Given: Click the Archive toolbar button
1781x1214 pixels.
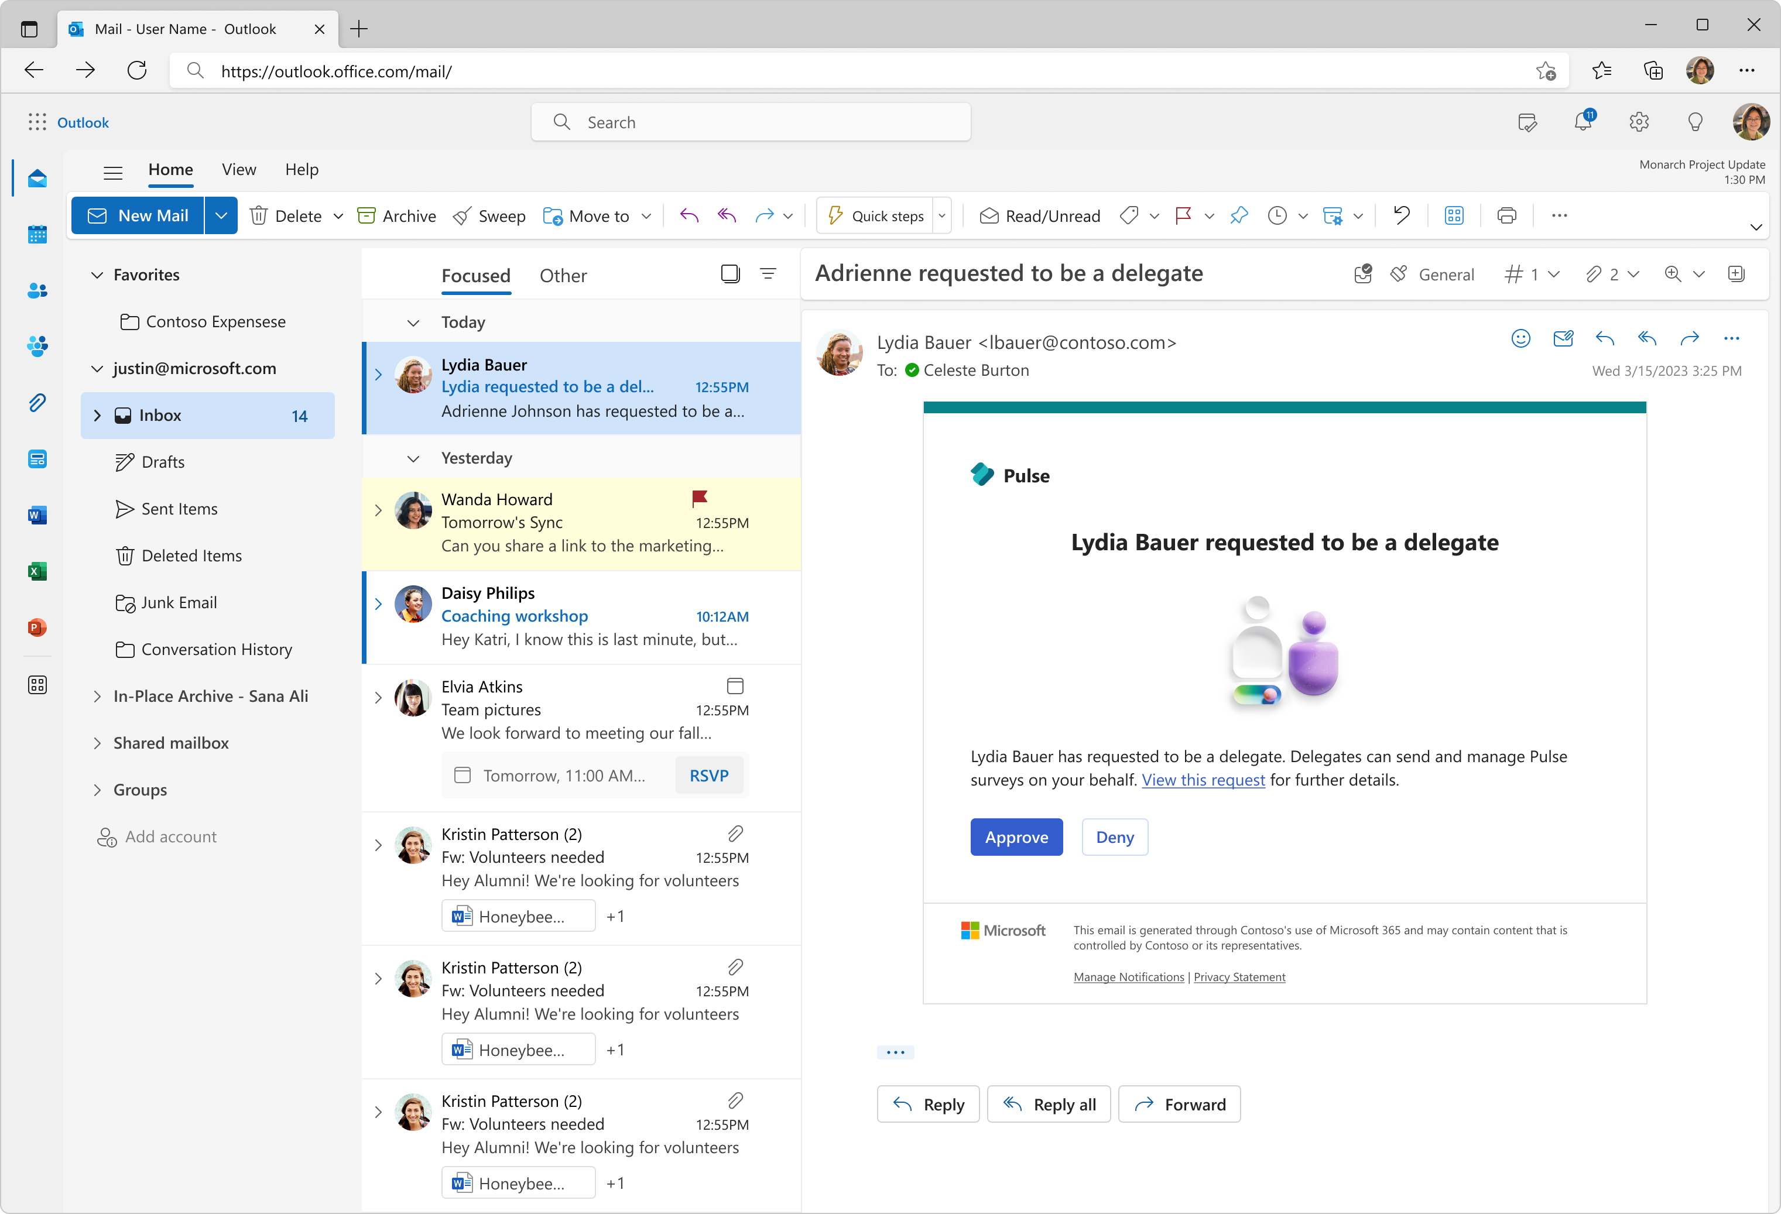Looking at the screenshot, I should click(397, 216).
